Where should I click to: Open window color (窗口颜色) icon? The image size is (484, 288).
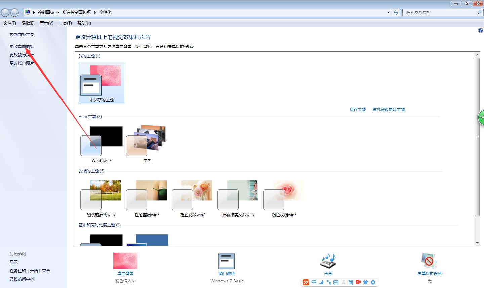coord(227,261)
